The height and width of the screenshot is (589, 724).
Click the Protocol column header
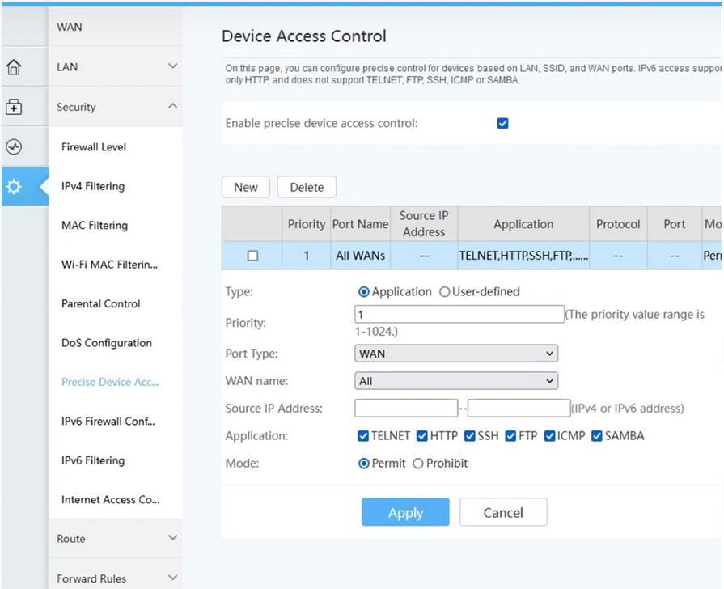(618, 224)
